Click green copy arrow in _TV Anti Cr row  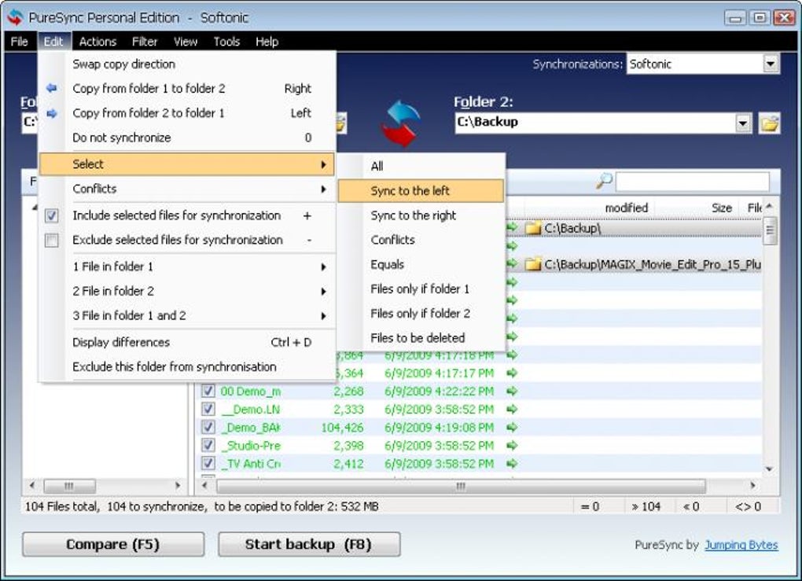coord(512,464)
